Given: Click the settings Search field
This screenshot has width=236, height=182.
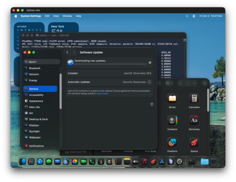Looking at the screenshot, I should click(x=41, y=61).
